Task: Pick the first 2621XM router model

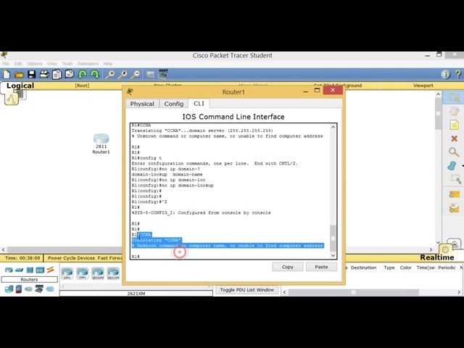Action: pyautogui.click(x=98, y=273)
